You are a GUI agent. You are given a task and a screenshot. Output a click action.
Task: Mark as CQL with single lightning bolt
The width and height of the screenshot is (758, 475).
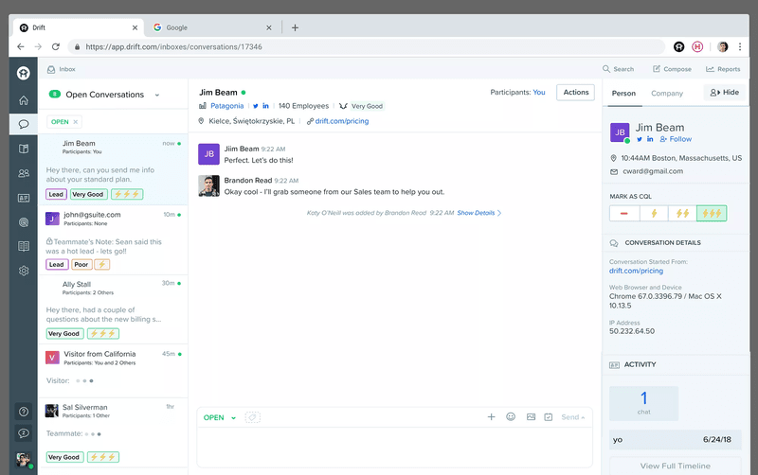coord(653,214)
